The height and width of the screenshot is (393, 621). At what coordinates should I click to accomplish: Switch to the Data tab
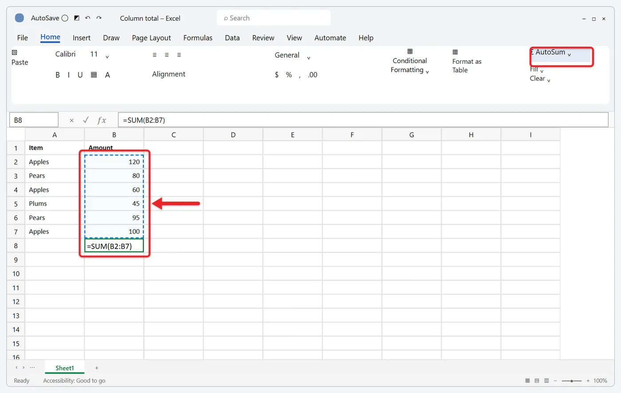click(x=232, y=38)
